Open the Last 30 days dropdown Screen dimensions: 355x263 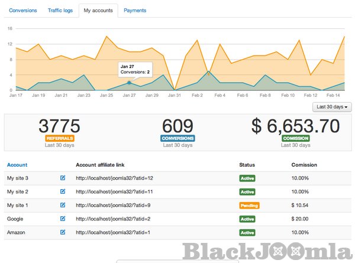tap(331, 106)
